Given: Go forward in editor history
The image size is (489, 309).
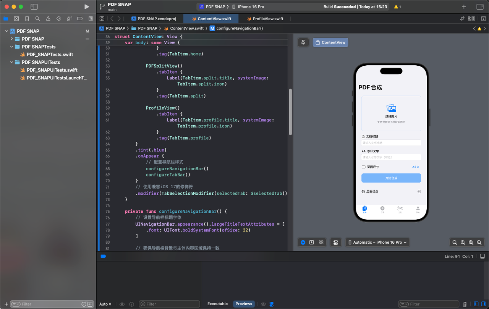Looking at the screenshot, I should (x=119, y=18).
